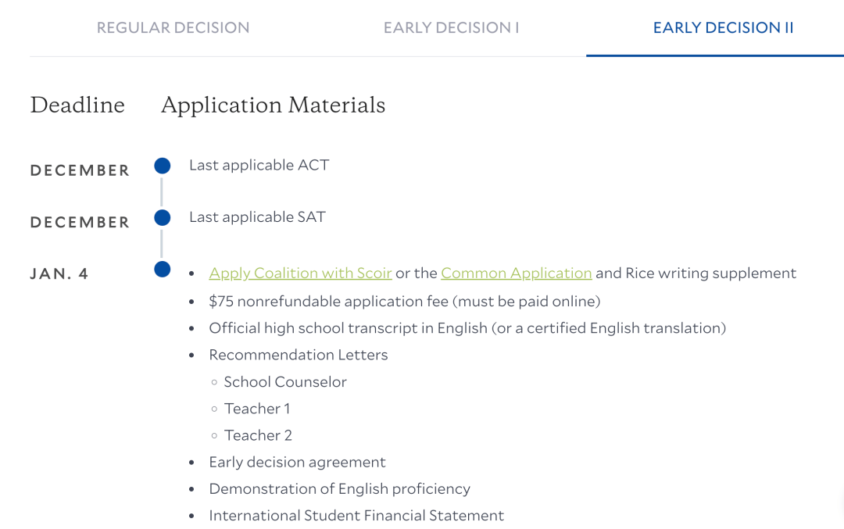Click the International Student Financial Statement item
This screenshot has height=529, width=844.
(356, 516)
